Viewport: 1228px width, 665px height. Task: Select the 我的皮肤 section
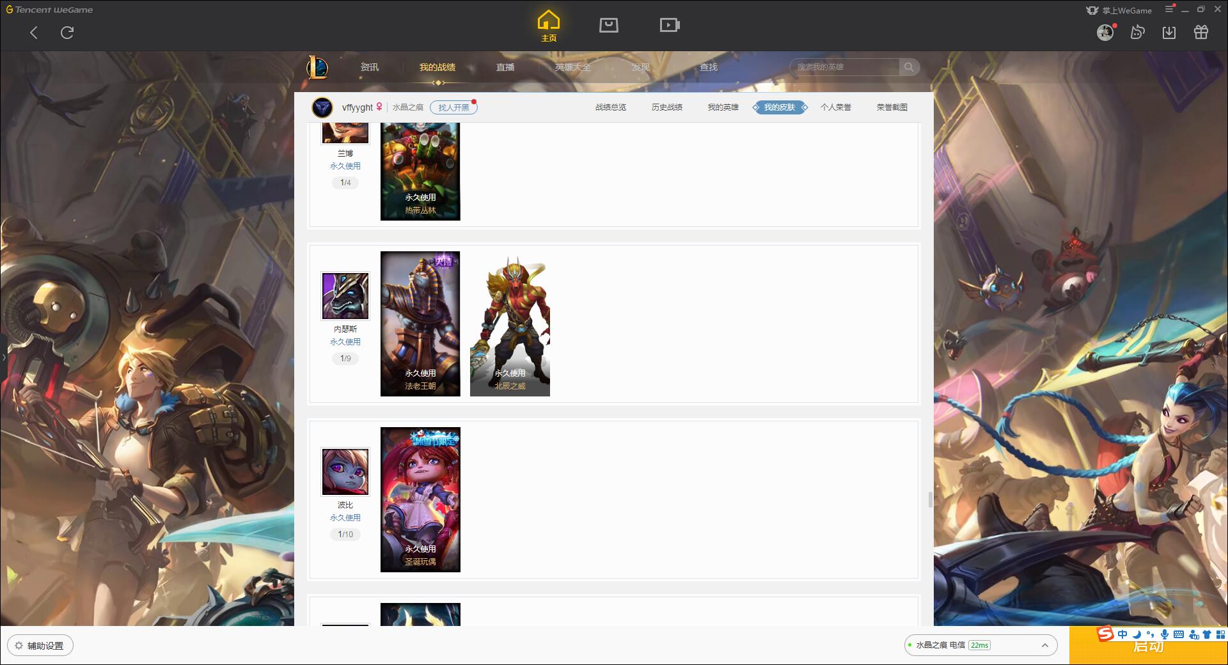(780, 107)
